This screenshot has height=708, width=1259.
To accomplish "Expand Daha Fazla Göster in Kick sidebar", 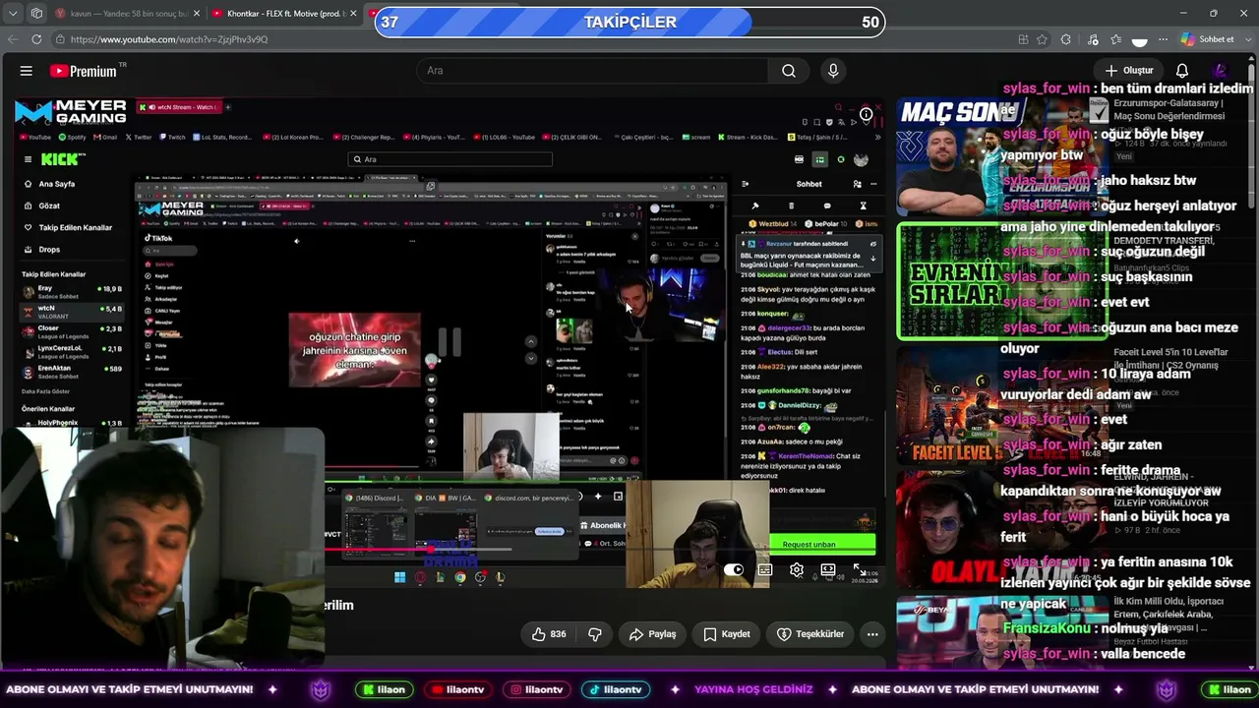I will click(46, 391).
